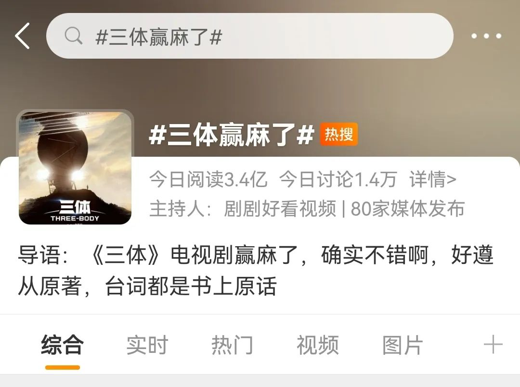Show the 图片 tab
The image size is (520, 387).
coord(403,345)
